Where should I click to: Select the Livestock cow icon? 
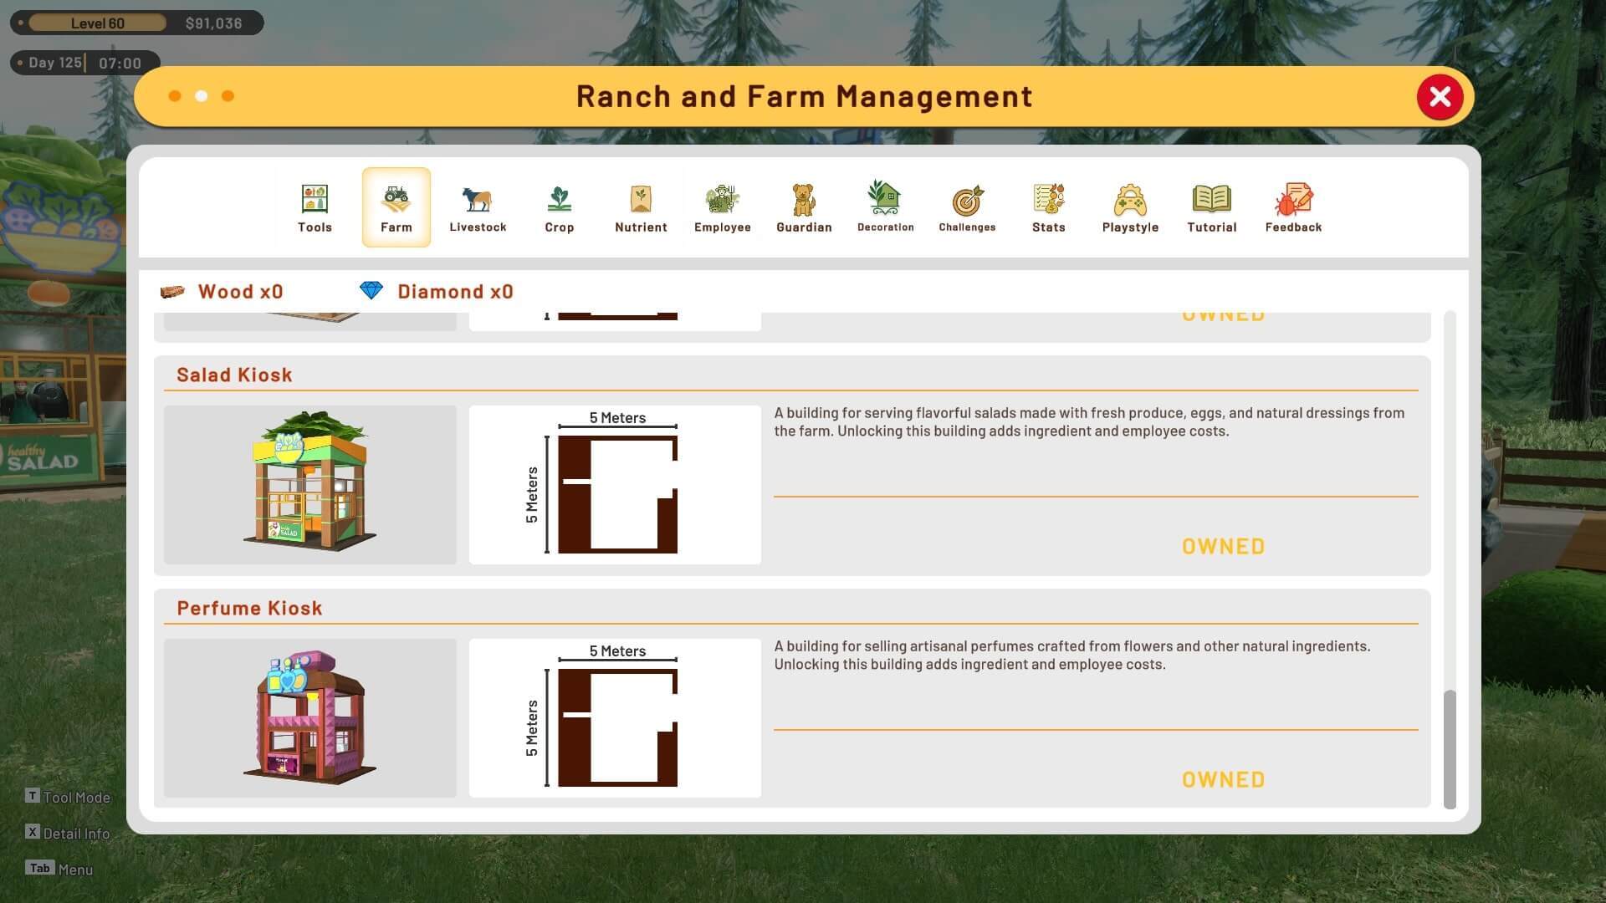477,199
